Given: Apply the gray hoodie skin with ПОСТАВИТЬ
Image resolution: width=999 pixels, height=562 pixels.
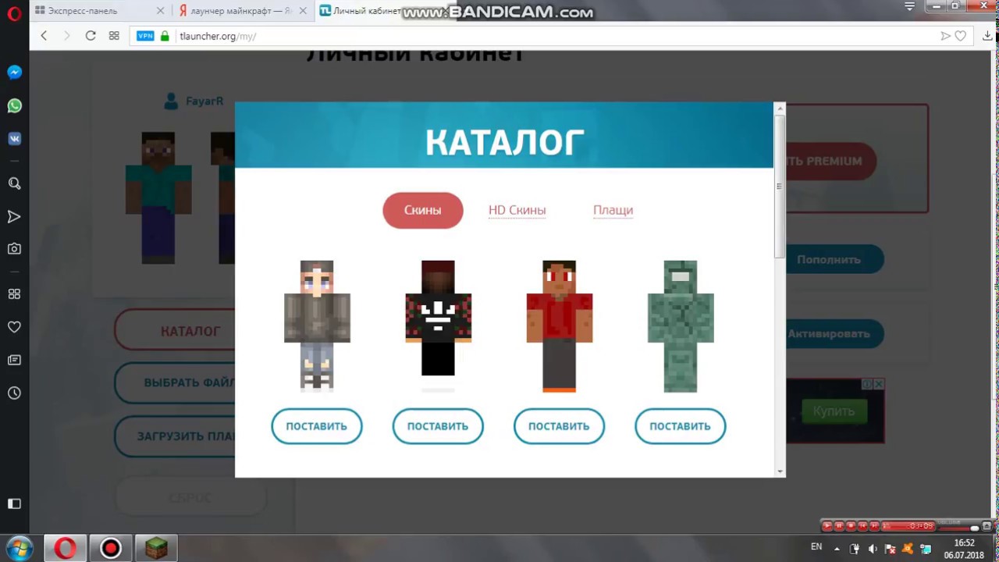Looking at the screenshot, I should [317, 426].
